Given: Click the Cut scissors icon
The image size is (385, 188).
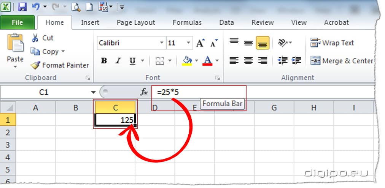Looking at the screenshot, I should point(35,38).
